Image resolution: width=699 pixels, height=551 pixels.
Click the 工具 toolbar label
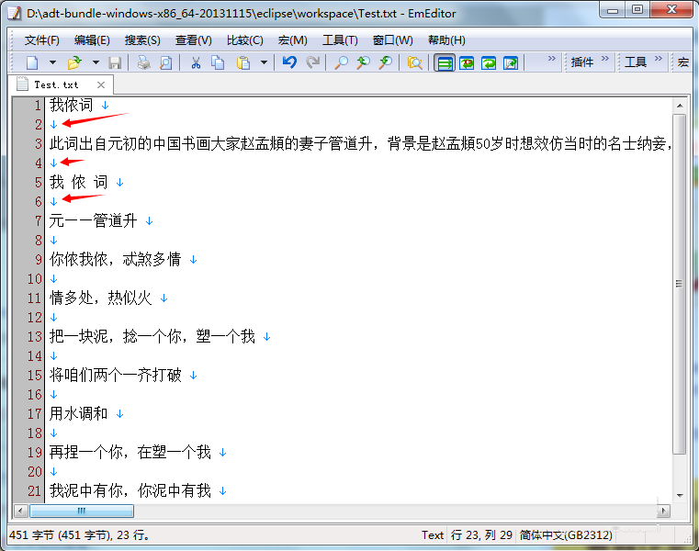click(636, 62)
